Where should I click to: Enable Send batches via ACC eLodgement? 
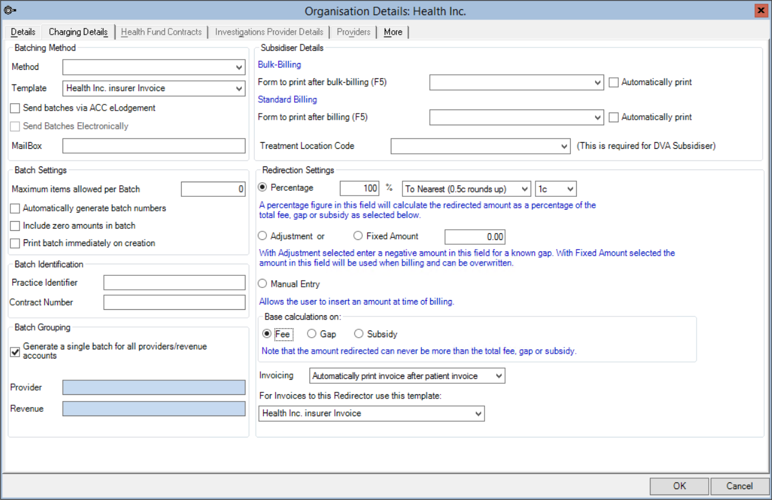pyautogui.click(x=15, y=108)
